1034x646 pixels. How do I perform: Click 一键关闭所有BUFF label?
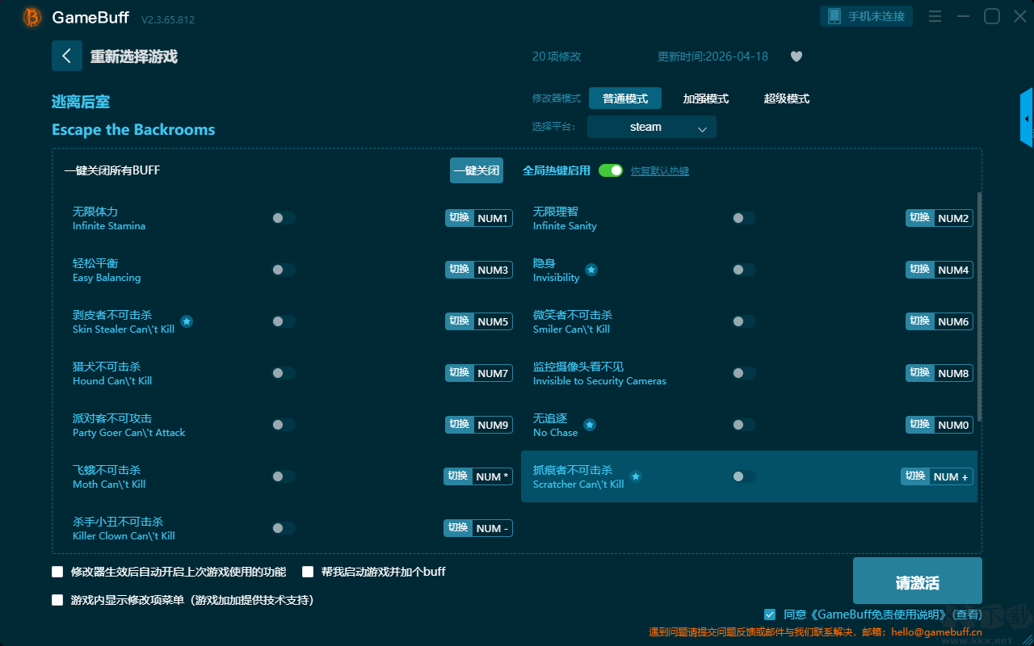tap(112, 170)
